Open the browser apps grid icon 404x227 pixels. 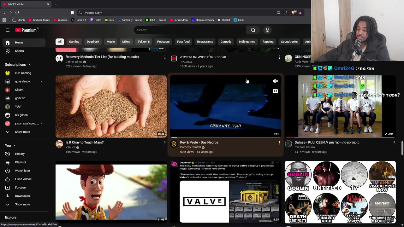click(4, 20)
